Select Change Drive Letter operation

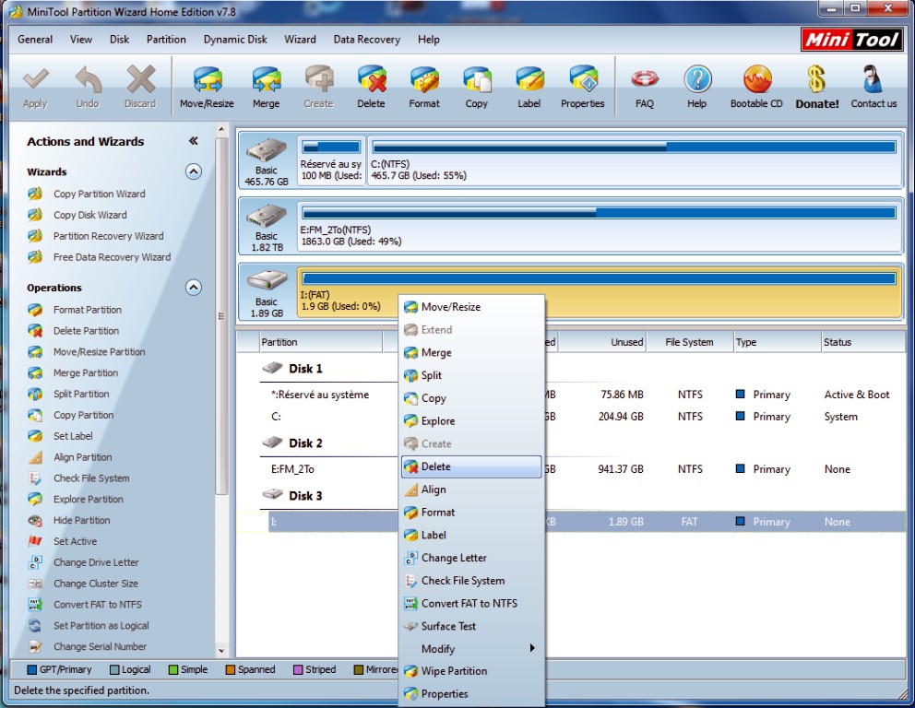click(x=96, y=562)
